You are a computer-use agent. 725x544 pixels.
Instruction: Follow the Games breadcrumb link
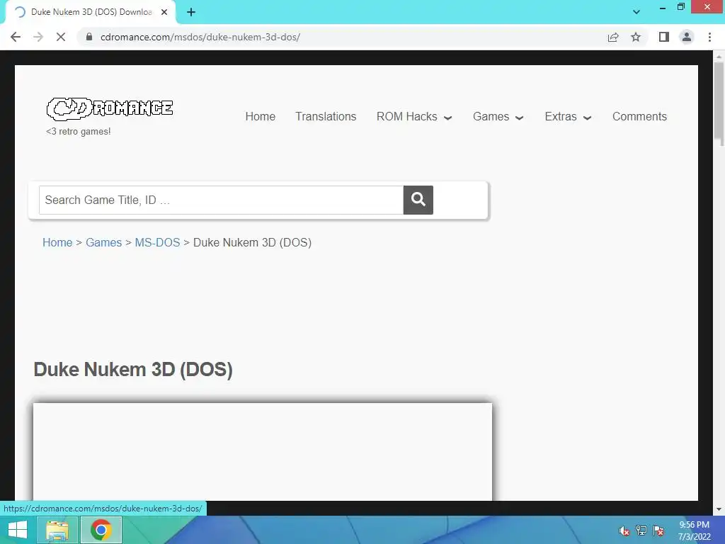click(x=103, y=242)
